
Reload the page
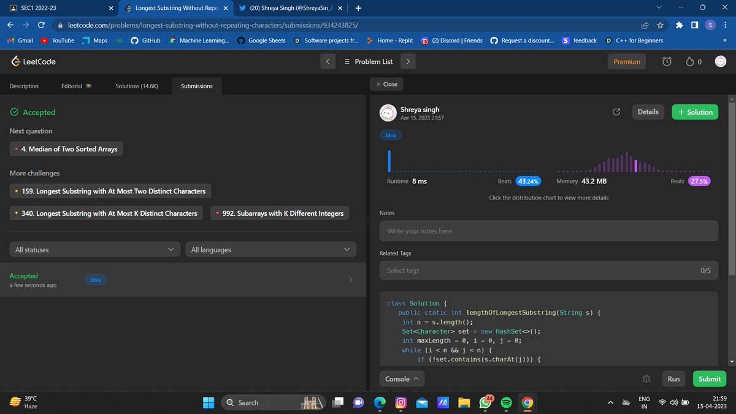coord(41,25)
